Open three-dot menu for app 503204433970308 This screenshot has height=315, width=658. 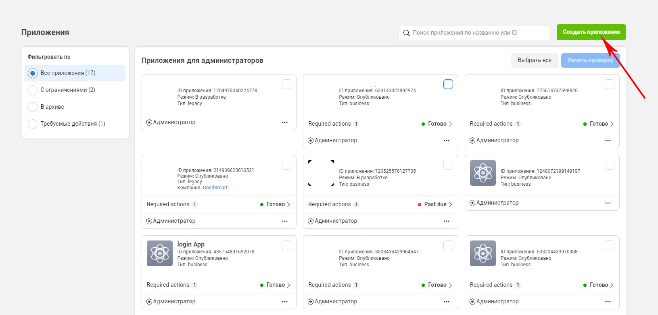coord(608,302)
